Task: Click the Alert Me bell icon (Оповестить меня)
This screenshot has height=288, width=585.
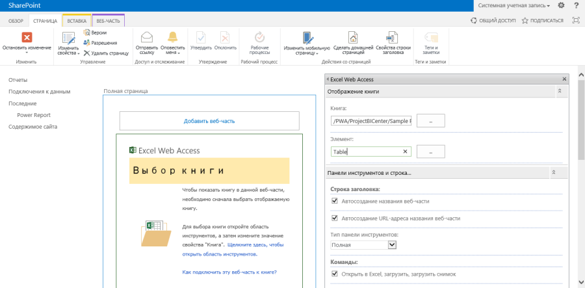Action: 173,37
